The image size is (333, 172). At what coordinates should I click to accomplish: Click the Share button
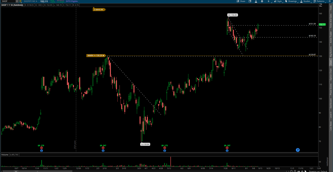pos(241,1)
